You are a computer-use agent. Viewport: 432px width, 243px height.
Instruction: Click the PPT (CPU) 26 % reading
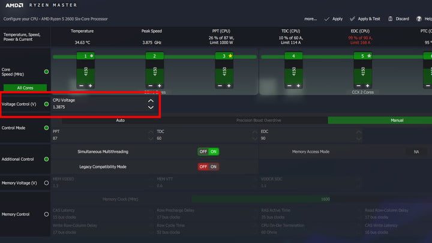[221, 40]
